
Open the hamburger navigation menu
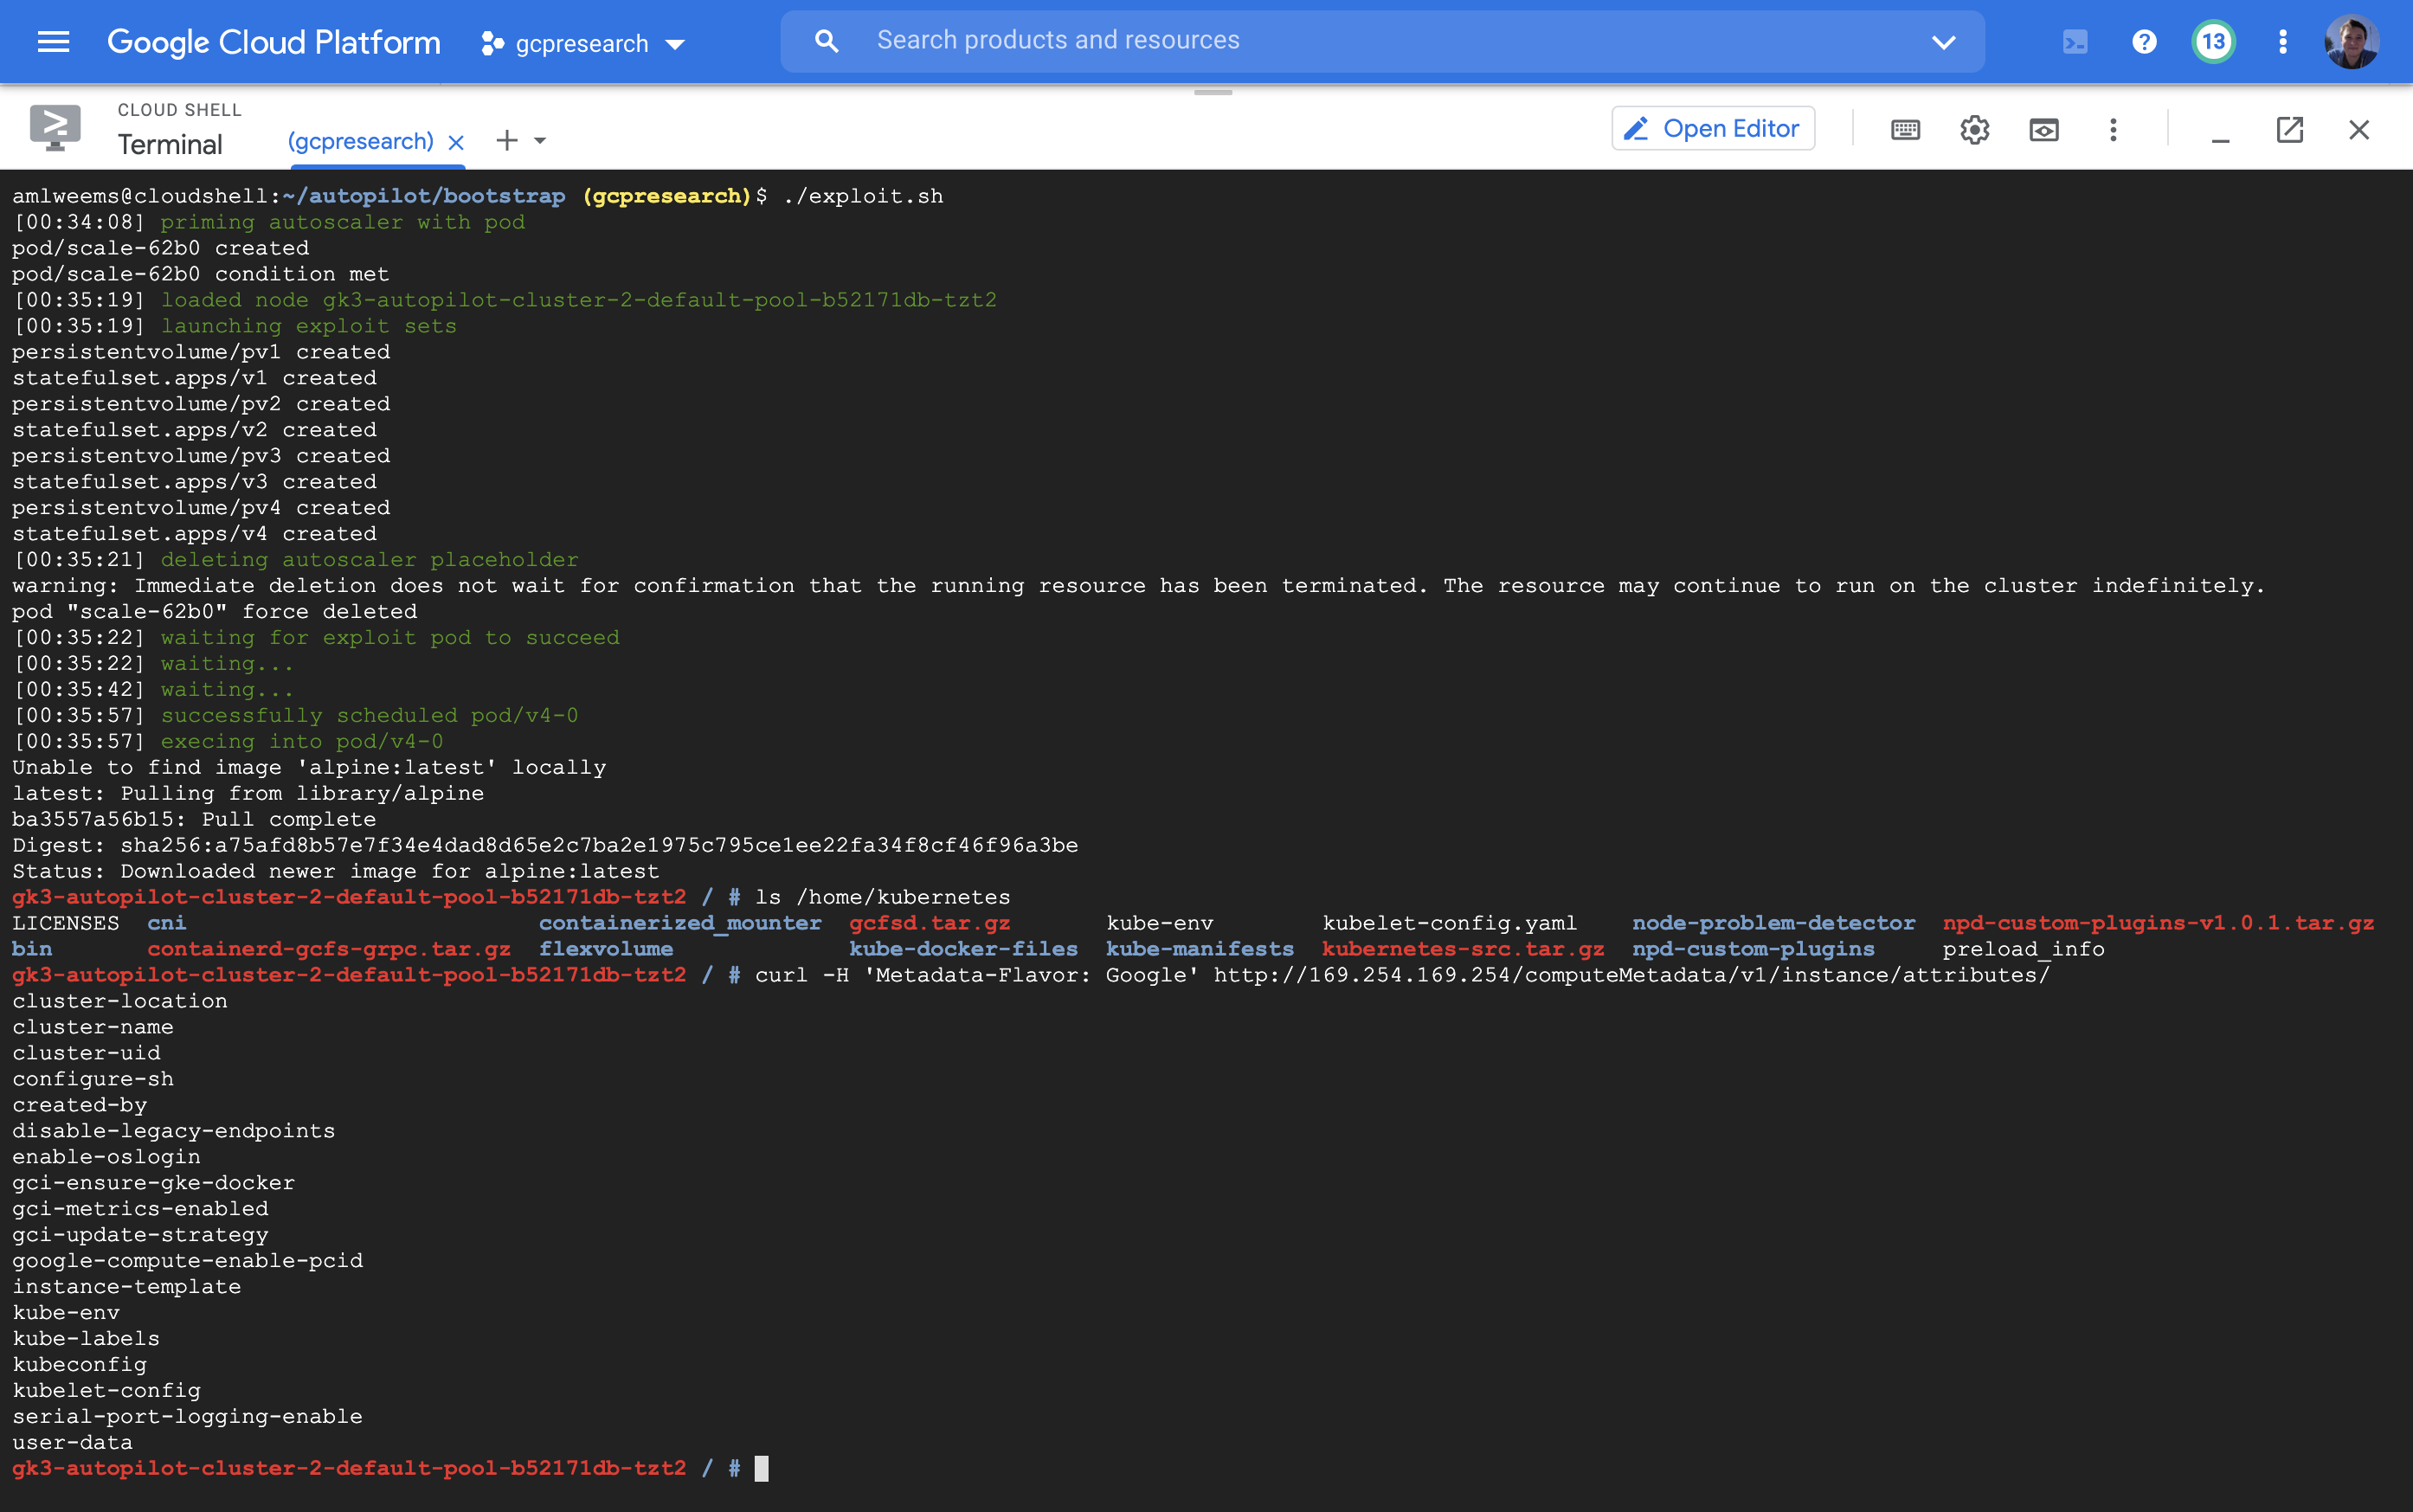pos(53,42)
